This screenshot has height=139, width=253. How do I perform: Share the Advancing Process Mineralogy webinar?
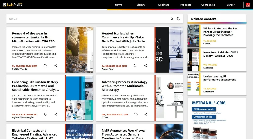[x=146, y=114]
